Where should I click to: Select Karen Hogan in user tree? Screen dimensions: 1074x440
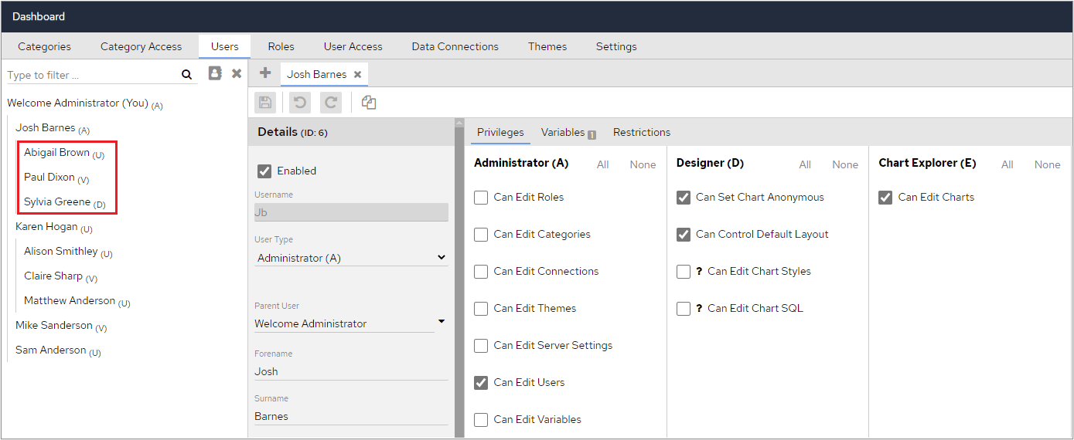tap(54, 227)
